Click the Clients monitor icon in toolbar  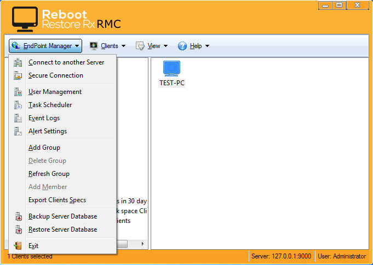(94, 46)
